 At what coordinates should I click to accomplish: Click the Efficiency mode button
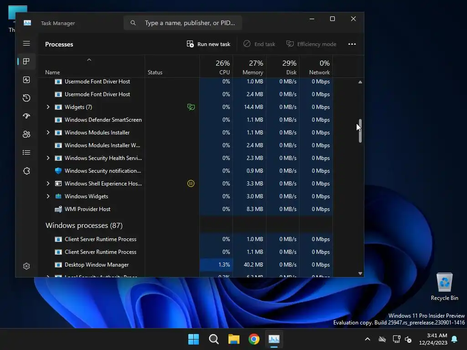pos(311,44)
